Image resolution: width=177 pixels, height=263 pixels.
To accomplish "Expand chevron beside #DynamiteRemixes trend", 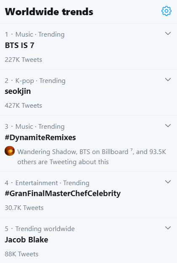I will [168, 126].
